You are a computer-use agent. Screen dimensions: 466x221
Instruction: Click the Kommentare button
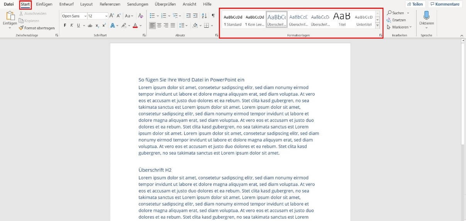coord(445,4)
